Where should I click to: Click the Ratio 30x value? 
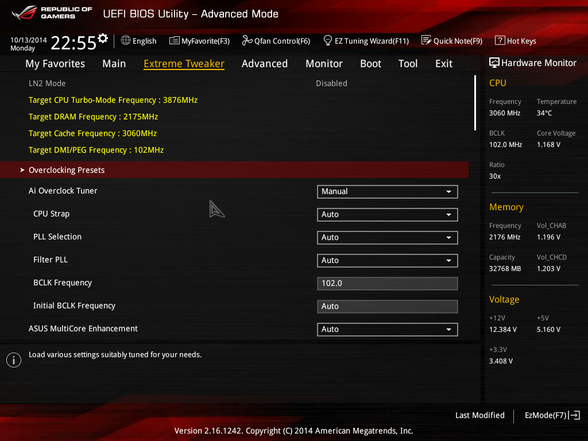point(495,176)
